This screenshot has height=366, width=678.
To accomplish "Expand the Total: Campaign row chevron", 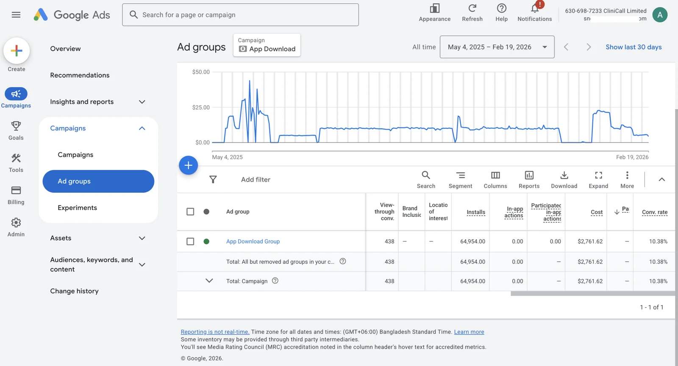I will (209, 281).
